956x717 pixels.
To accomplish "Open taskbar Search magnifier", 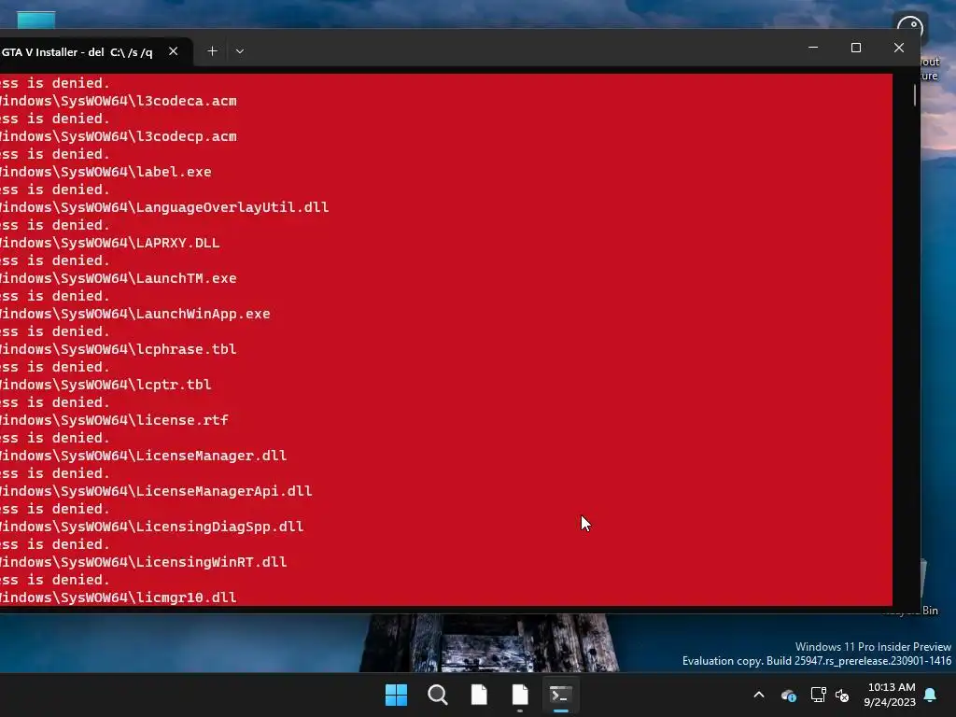I will point(438,695).
